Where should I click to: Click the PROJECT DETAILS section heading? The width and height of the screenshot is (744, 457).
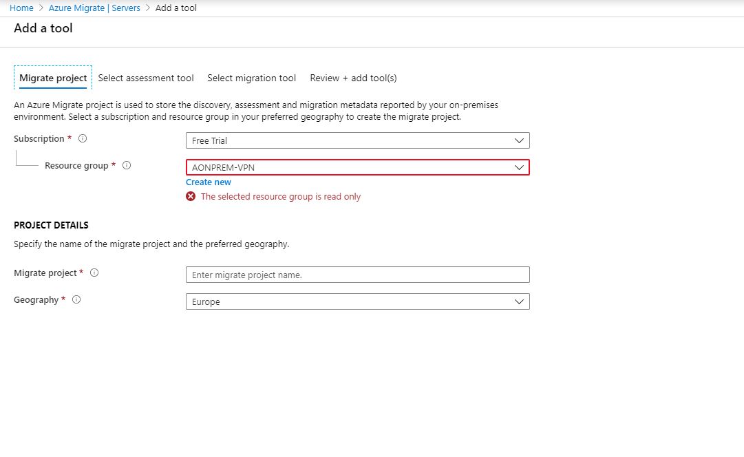click(51, 225)
